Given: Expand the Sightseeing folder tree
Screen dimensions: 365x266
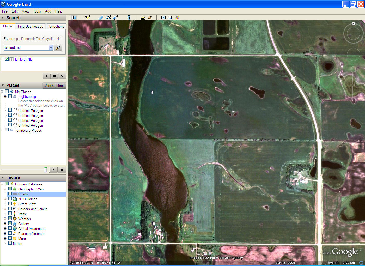Looking at the screenshot, I should [x=5, y=96].
